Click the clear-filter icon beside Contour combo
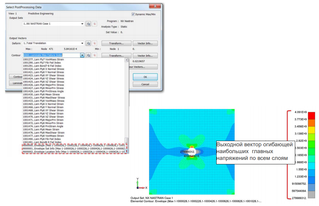 point(94,55)
